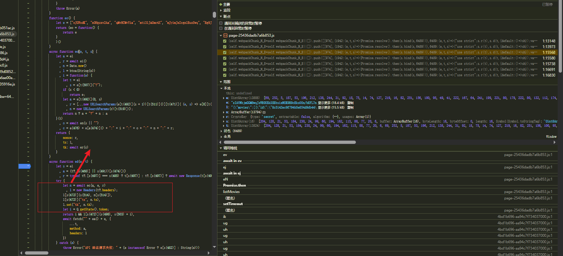Select the listMovies call stack frame
The height and width of the screenshot is (256, 563).
click(x=388, y=192)
